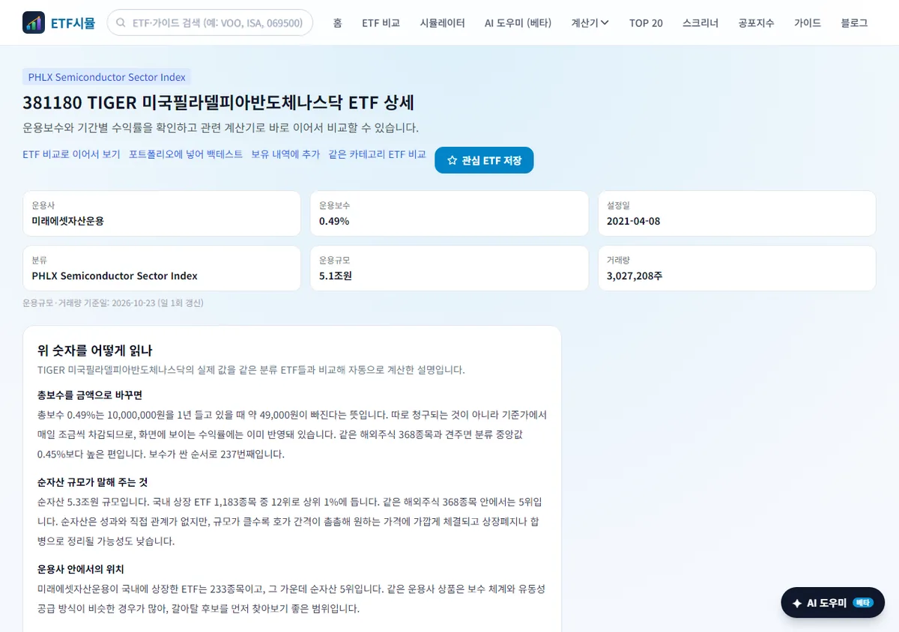Click the search magnifier icon
This screenshot has height=632, width=899.
[x=121, y=22]
